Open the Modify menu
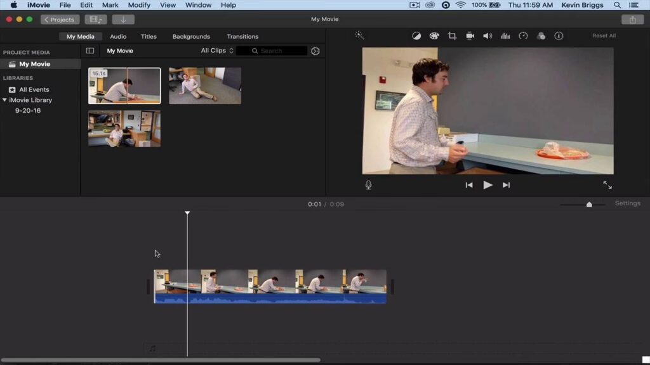 [139, 5]
